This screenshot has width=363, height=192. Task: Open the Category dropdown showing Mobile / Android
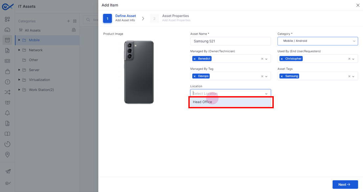tap(318, 41)
